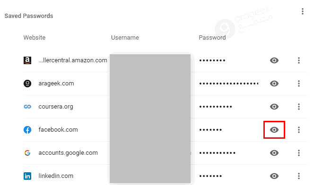Reveal the arageek.com password
Viewport: 314px width, 185px height.
tap(274, 84)
